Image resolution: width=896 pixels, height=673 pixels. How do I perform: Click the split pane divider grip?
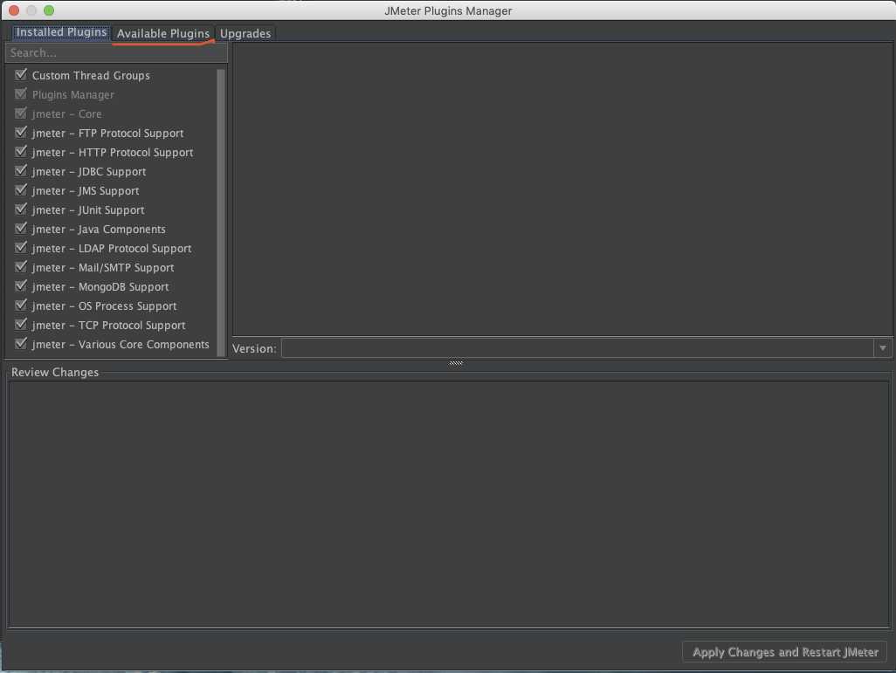pyautogui.click(x=456, y=363)
